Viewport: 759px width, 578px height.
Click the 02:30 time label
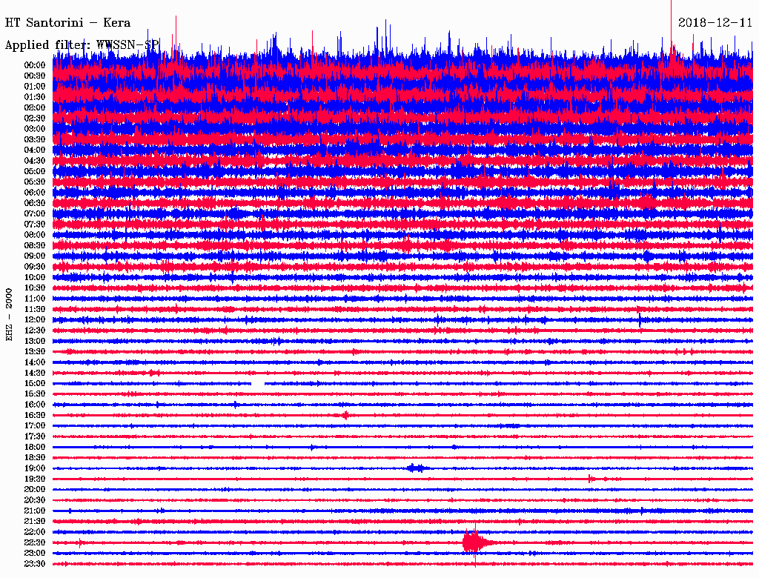(35, 119)
